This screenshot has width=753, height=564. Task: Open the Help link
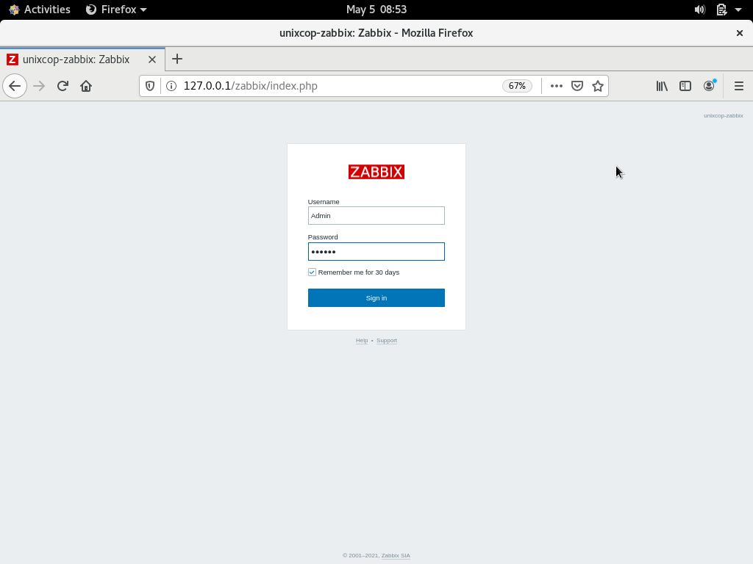(362, 341)
